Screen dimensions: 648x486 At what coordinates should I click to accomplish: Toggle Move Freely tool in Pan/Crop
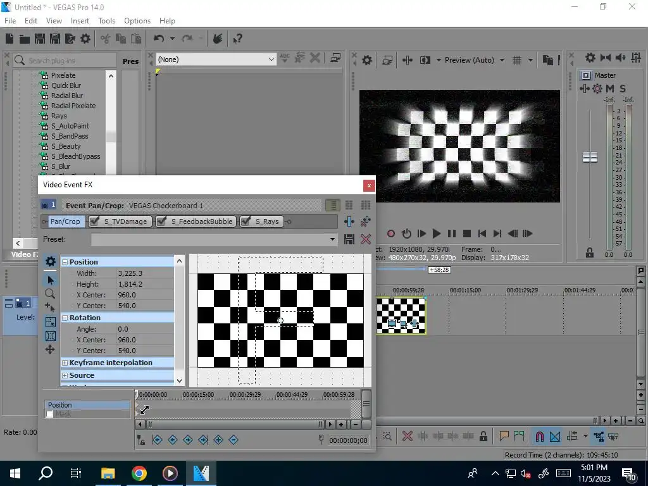50,349
